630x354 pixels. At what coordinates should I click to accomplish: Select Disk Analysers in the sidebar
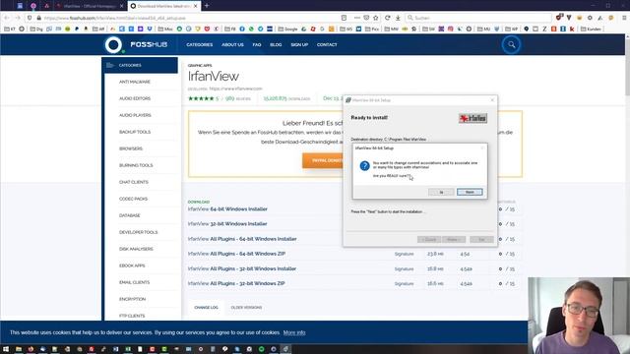coord(136,249)
